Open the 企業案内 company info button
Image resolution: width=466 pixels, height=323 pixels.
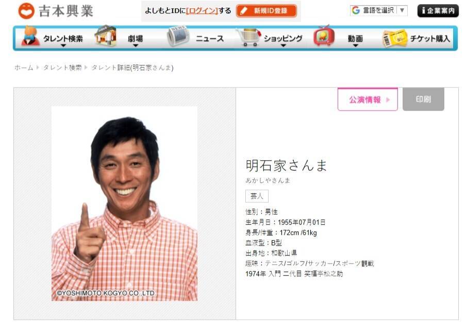(438, 11)
